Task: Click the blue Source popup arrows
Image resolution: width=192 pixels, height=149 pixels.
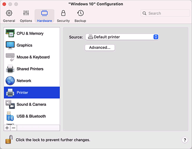Action: click(156, 37)
